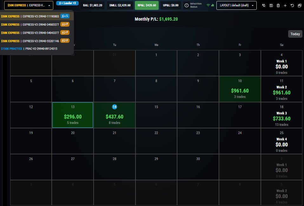Open day 14 cell showing $437.60
The height and width of the screenshot is (206, 304).
tap(114, 115)
